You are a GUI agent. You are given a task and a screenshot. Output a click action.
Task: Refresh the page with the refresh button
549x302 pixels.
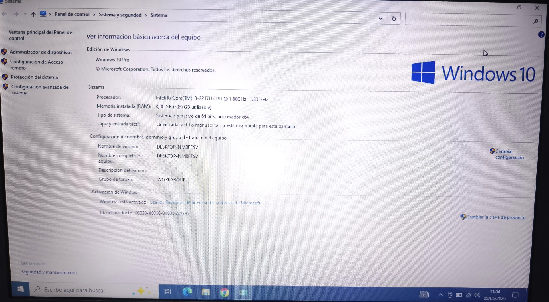394,19
